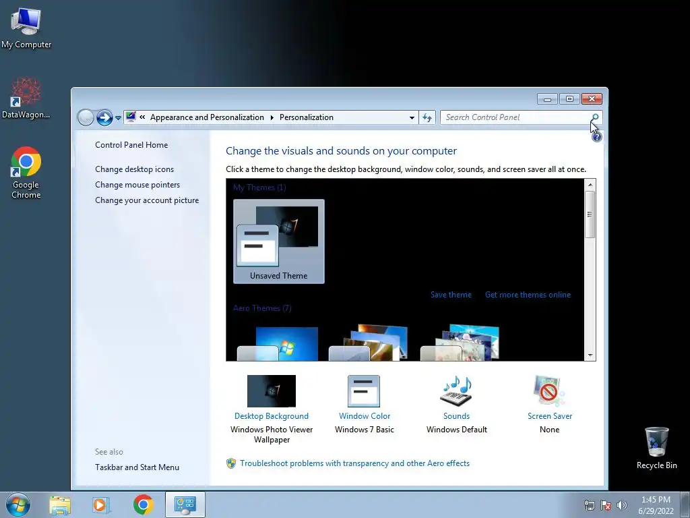
Task: Open Chrome from the taskbar
Action: (143, 505)
